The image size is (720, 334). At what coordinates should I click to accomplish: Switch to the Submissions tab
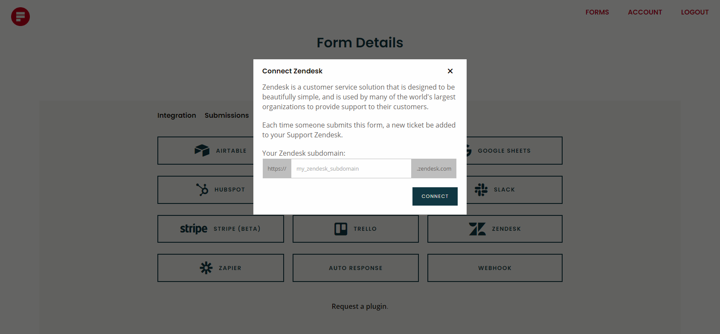coord(226,115)
